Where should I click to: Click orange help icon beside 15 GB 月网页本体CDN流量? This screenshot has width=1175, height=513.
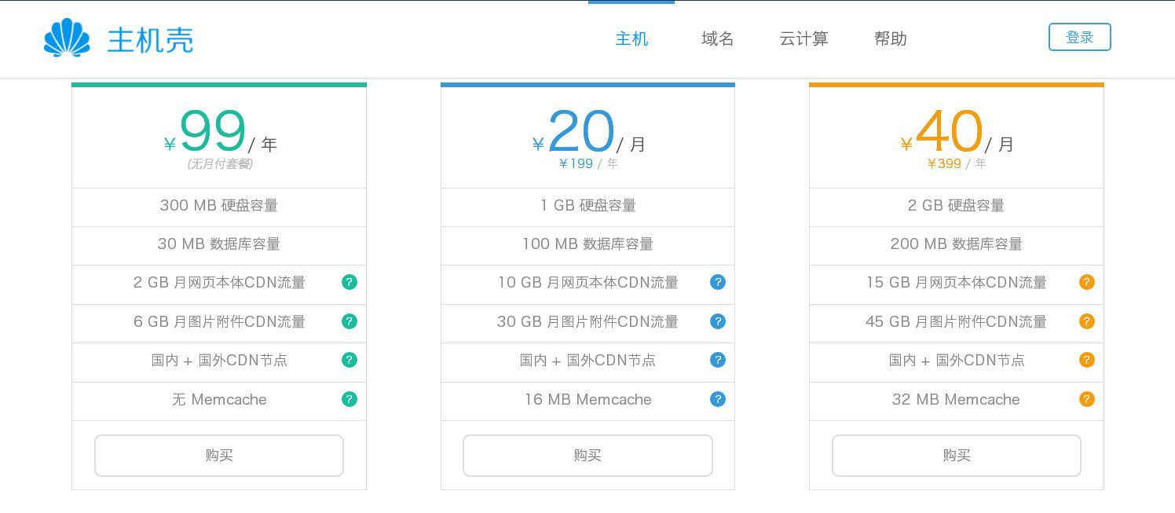click(x=1087, y=282)
